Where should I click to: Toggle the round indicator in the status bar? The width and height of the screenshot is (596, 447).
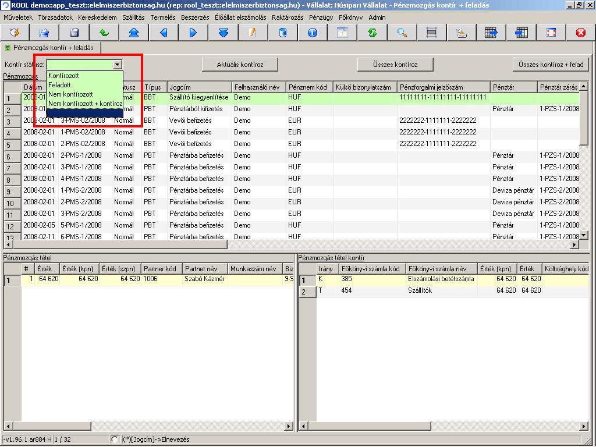114,439
